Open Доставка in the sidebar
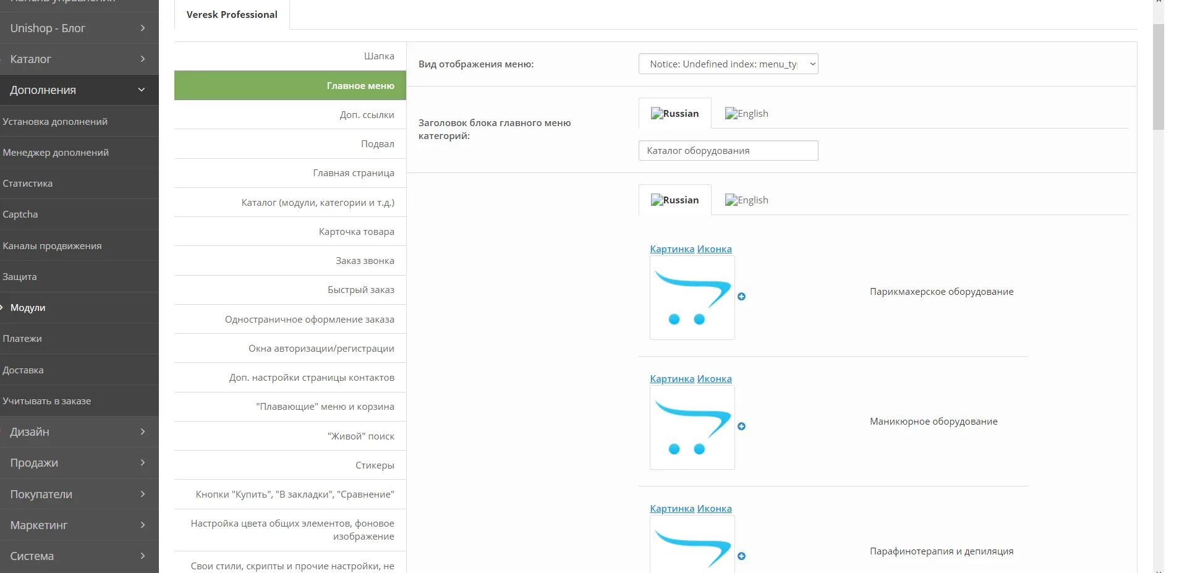1187x573 pixels. click(x=79, y=370)
